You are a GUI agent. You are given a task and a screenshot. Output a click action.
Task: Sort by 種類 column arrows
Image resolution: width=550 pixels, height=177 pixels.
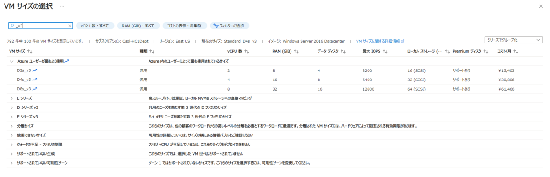[x=152, y=52]
